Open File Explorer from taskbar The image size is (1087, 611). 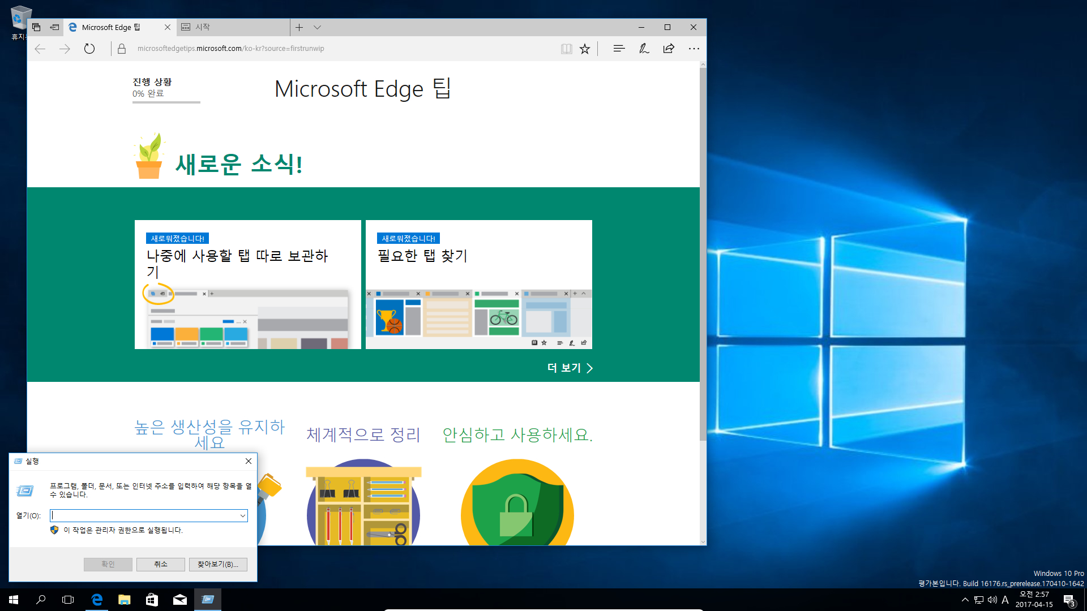124,600
